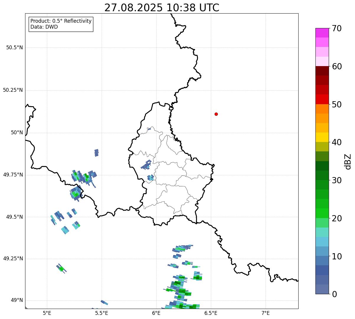Pick the yellow colorbar segment above 40

pos(322,137)
